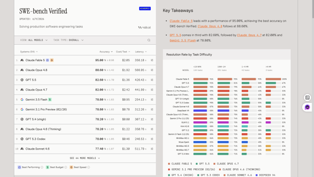Viewport: 314px width, 177px height.
Task: Toggle Gemini 3.1 Pro Preview (02/26) legend entry
Action: (x=191, y=169)
